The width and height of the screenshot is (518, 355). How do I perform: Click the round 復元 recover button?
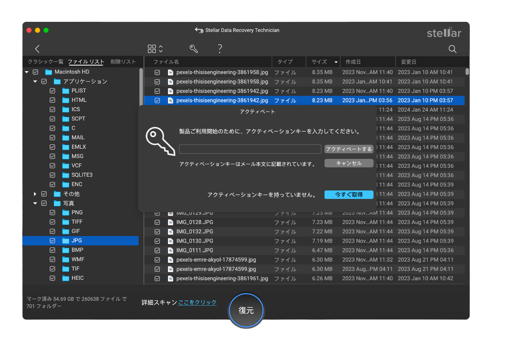[x=246, y=311]
